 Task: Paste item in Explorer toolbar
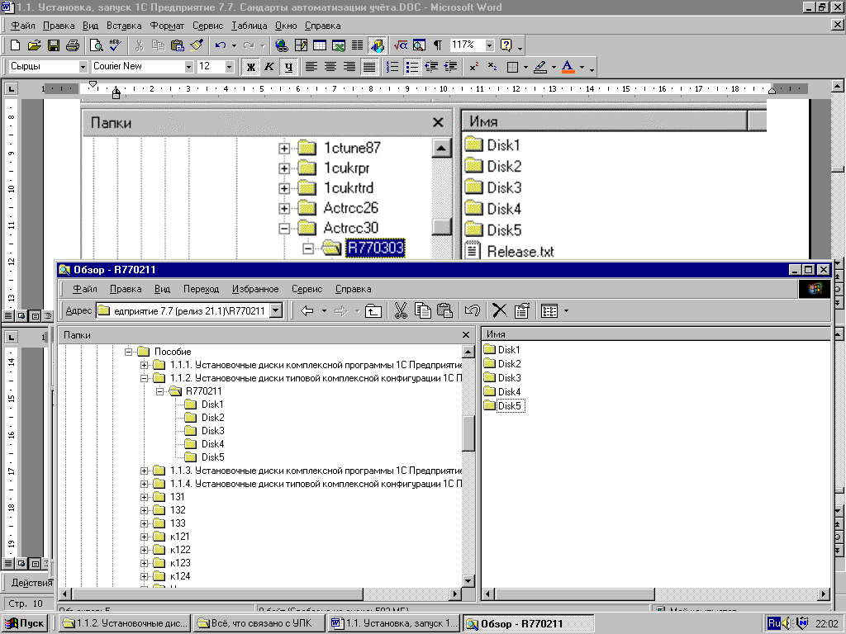click(x=444, y=310)
